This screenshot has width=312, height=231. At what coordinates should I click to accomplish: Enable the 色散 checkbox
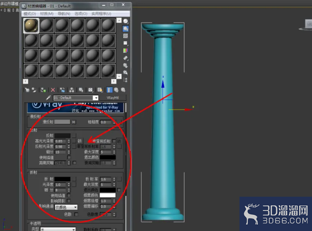76,214
